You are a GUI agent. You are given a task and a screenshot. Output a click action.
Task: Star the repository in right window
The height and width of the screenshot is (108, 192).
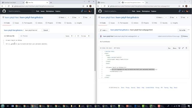point(172,17)
